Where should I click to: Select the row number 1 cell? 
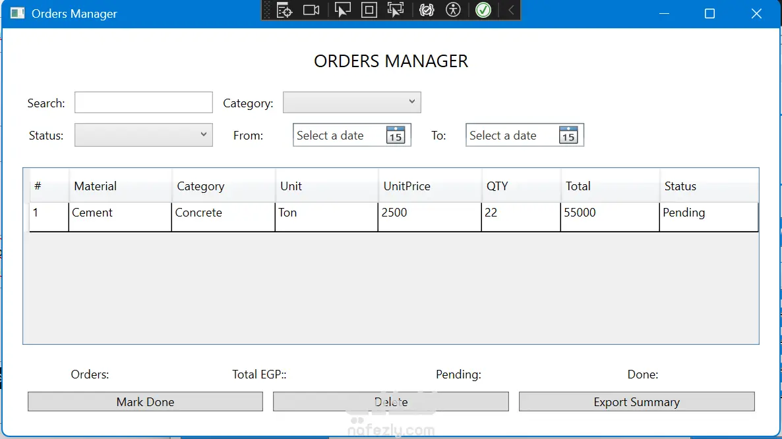click(x=49, y=217)
